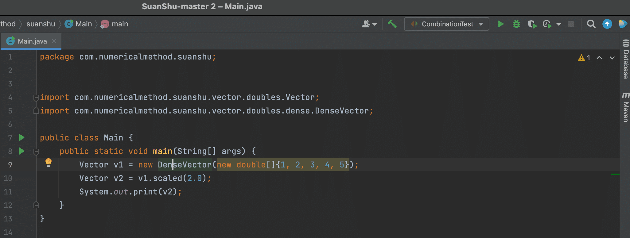Image resolution: width=630 pixels, height=238 pixels.
Task: Click the package declaration text on line 1
Action: pyautogui.click(x=128, y=57)
